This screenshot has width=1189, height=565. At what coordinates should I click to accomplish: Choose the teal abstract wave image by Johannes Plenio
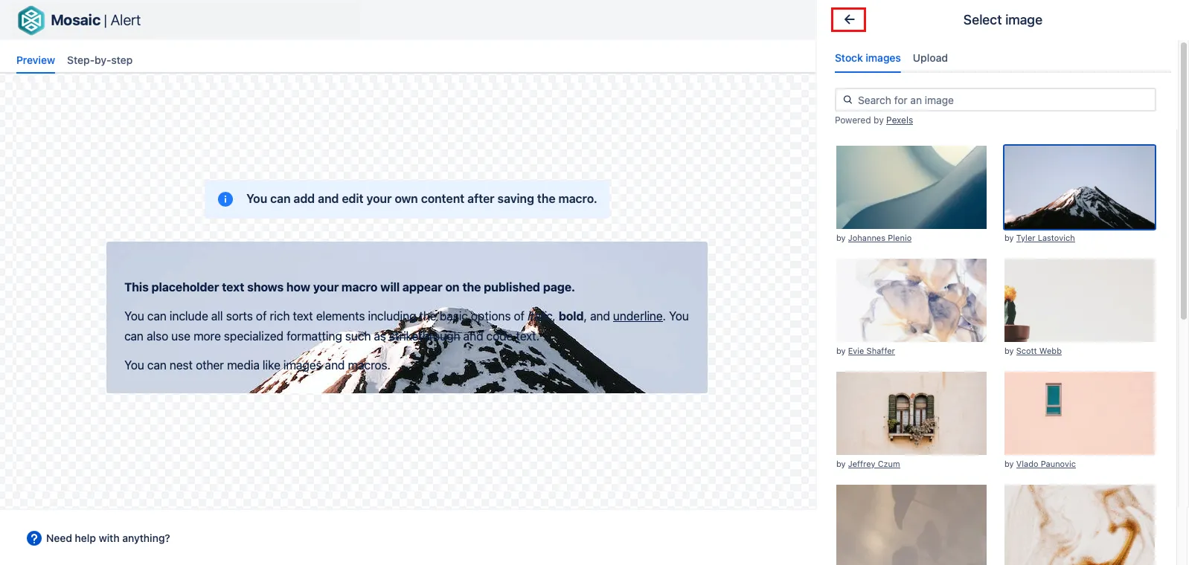pyautogui.click(x=911, y=187)
